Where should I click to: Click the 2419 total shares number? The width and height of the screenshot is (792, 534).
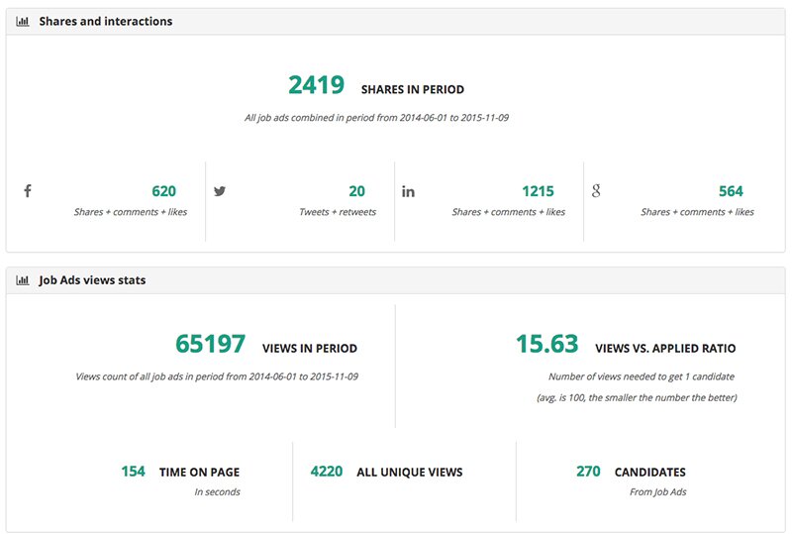coord(316,86)
